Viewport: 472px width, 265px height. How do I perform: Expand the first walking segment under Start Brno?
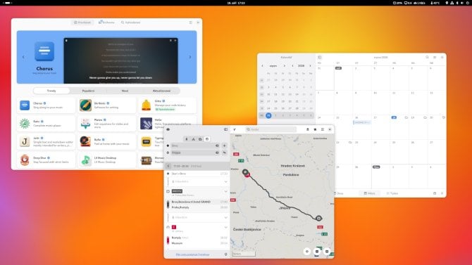225,182
